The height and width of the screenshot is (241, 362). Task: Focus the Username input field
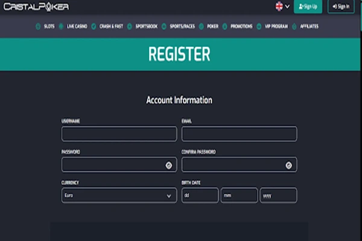pos(119,134)
